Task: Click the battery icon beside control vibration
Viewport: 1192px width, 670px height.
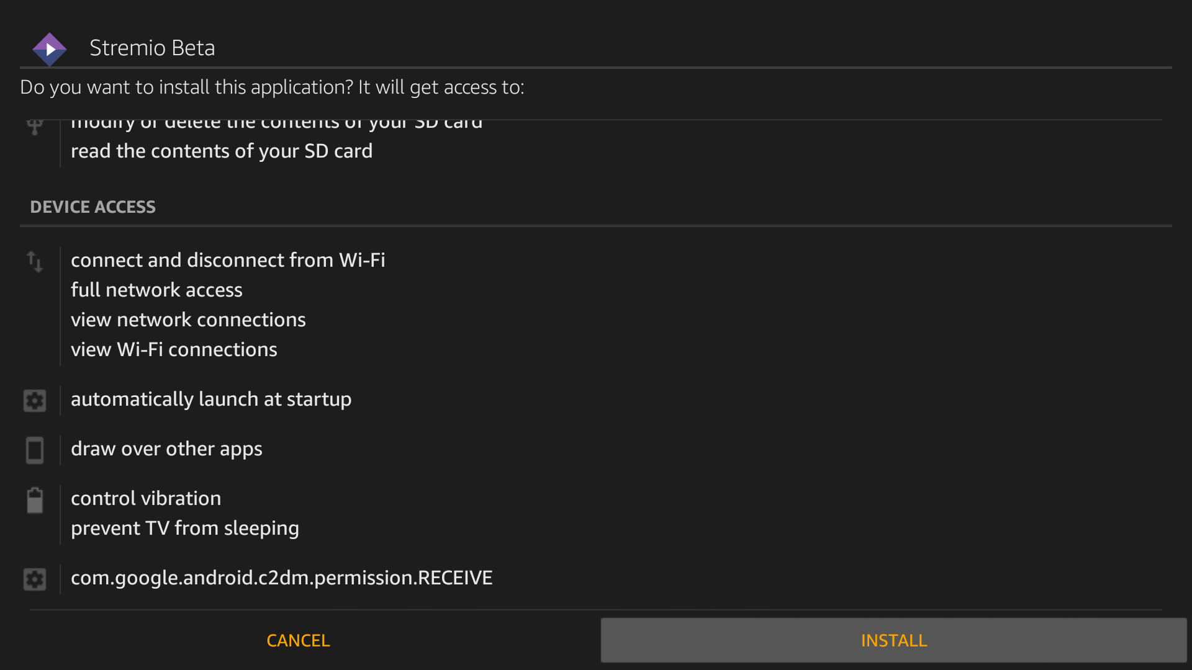Action: (x=35, y=500)
